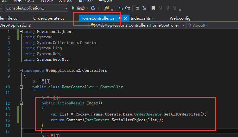The width and height of the screenshot is (238, 137).
Task: Click the class icon before WebApplication2.Controllers.HomeController
Action: tap(93, 25)
